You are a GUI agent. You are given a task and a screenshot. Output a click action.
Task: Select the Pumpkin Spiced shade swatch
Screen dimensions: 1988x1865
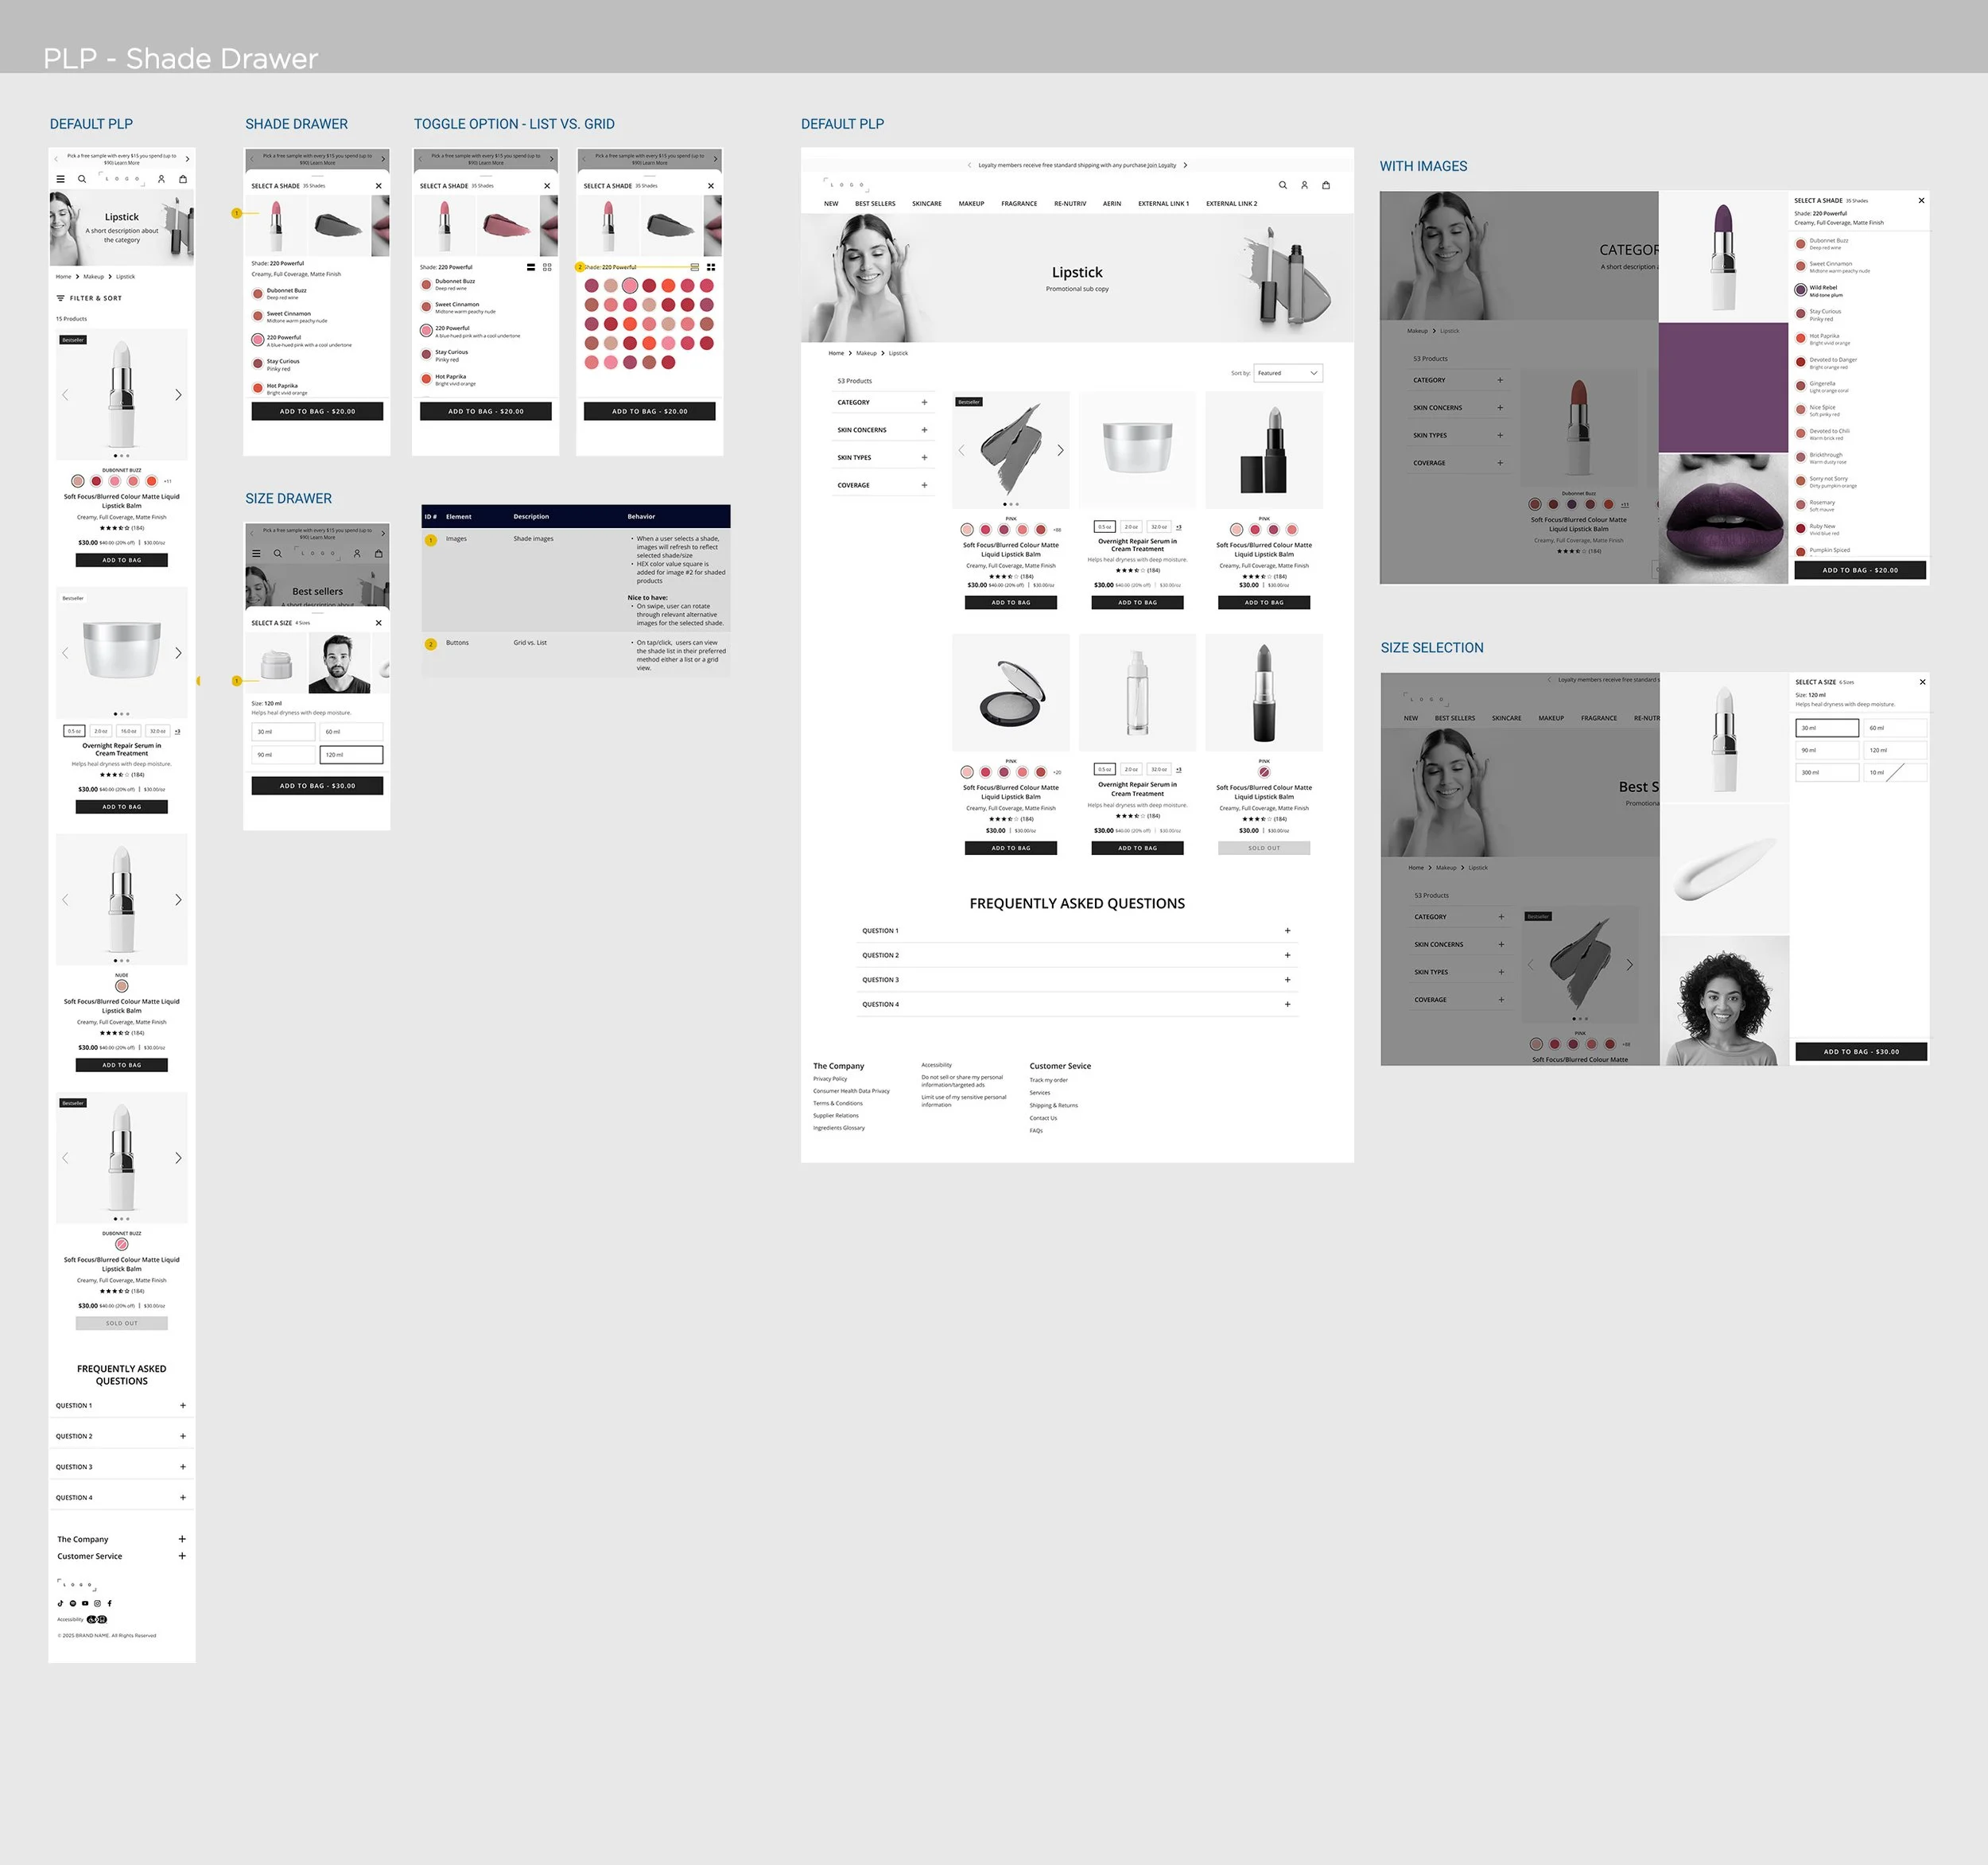click(x=1801, y=551)
